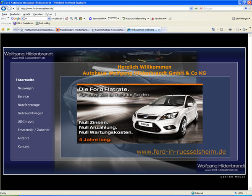Viewport: 252px width, 196px height.
Task: Open the Extras menu
Action: pos(49,14)
